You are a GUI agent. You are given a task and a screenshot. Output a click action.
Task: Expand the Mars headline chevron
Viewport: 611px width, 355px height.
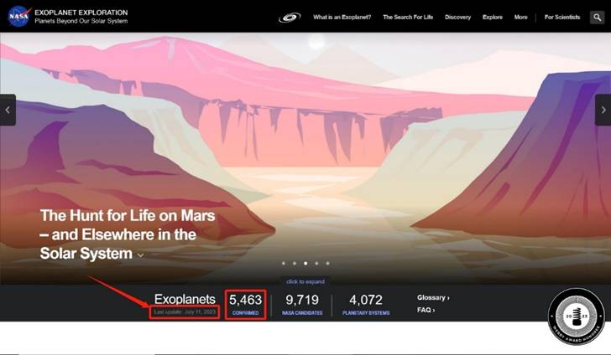point(141,255)
